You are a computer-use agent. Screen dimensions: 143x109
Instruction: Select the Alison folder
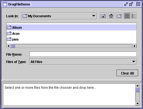click(71, 27)
